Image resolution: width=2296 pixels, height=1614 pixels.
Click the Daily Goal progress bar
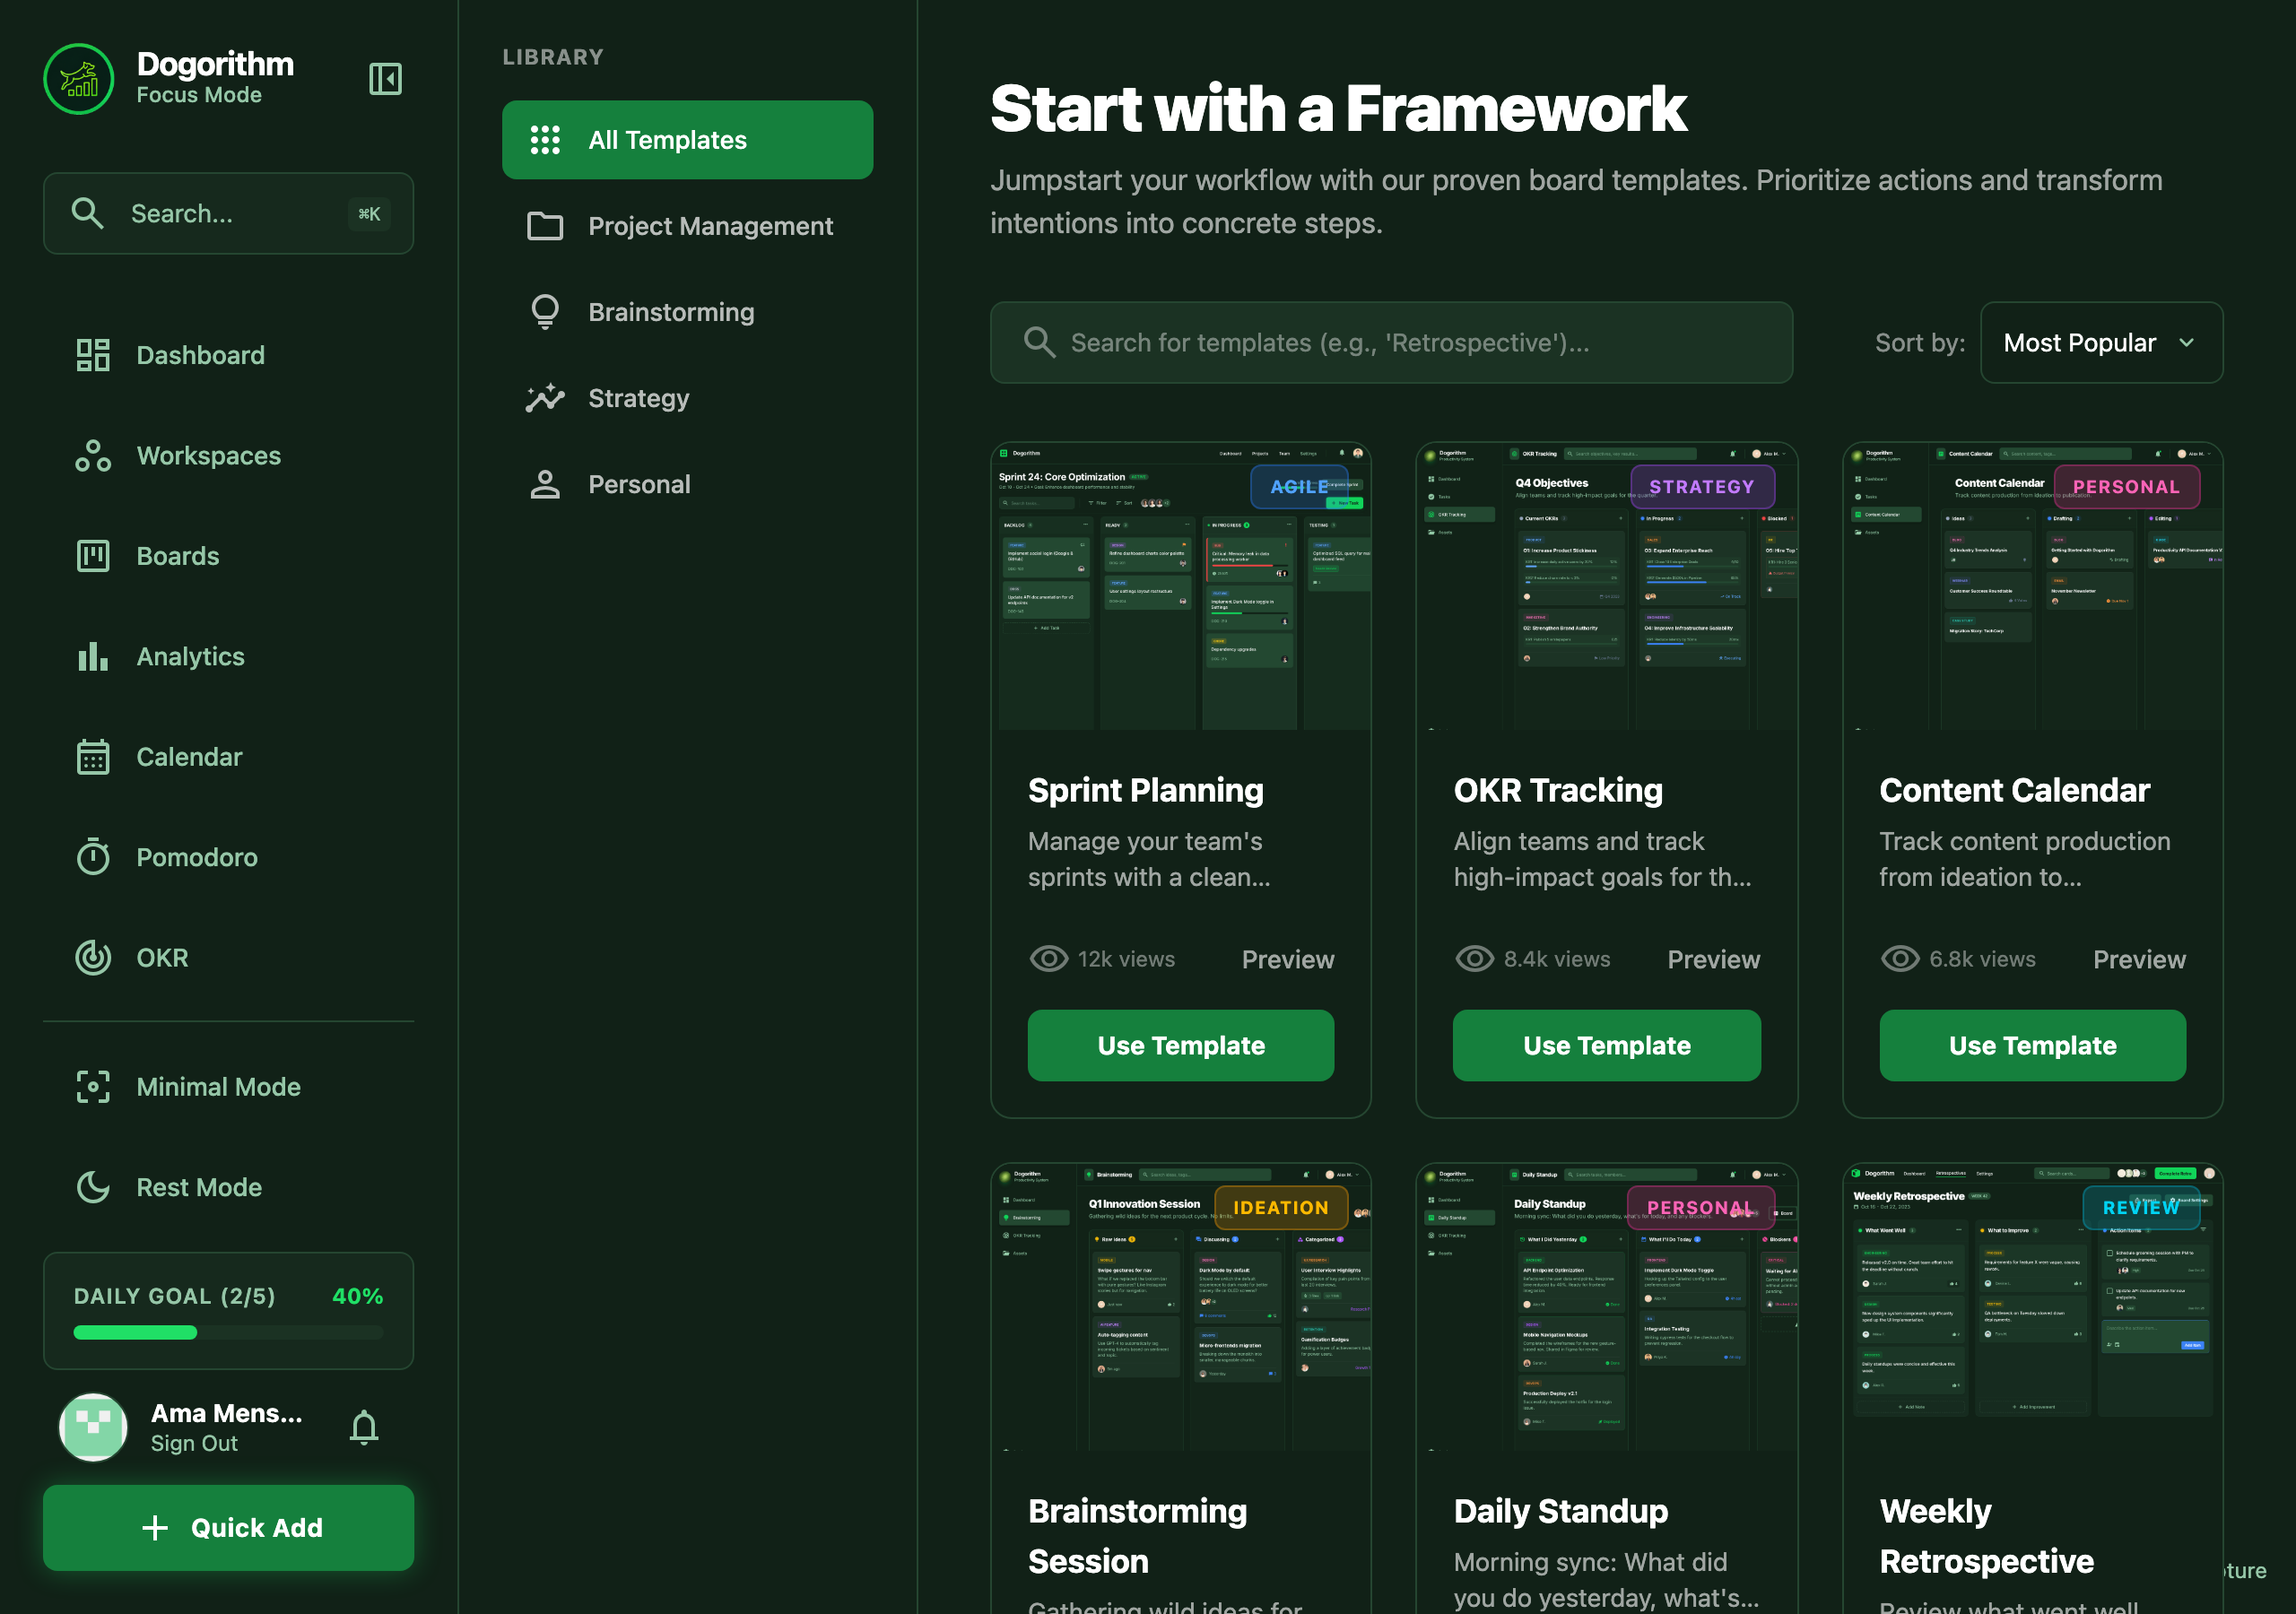coord(228,1332)
